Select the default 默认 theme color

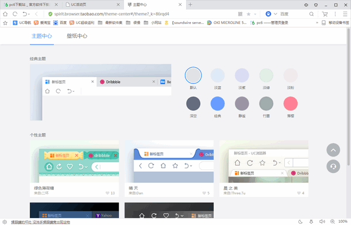pyautogui.click(x=193, y=75)
